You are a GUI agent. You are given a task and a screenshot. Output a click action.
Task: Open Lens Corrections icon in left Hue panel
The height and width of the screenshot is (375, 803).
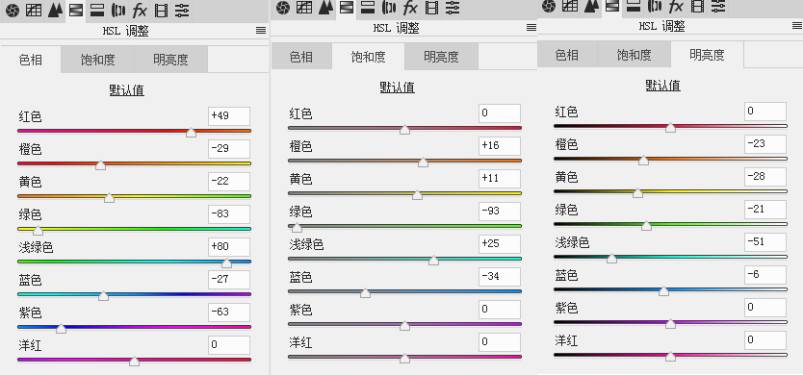pos(118,11)
